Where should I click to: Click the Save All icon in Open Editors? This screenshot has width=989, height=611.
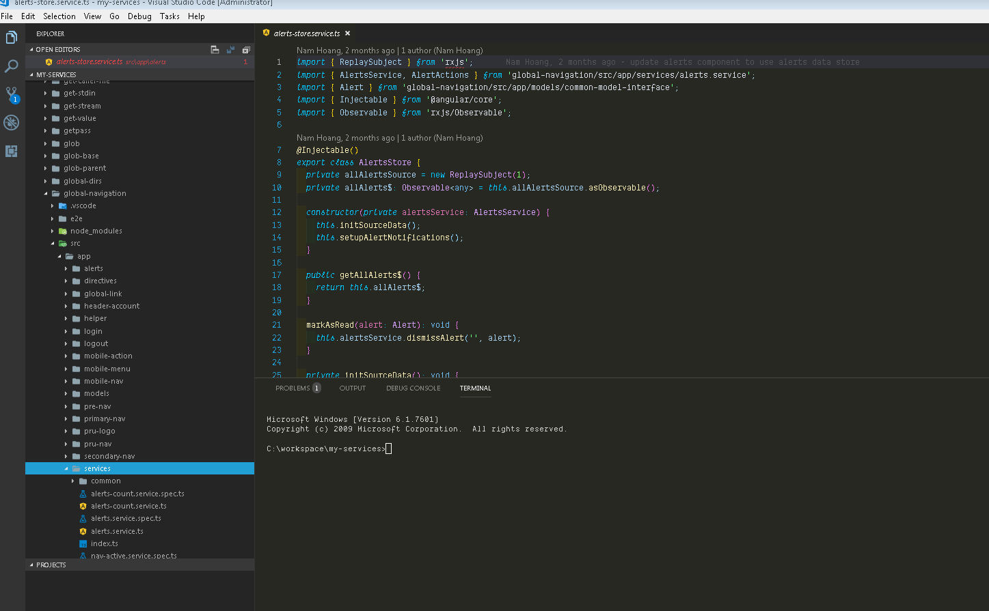(229, 48)
